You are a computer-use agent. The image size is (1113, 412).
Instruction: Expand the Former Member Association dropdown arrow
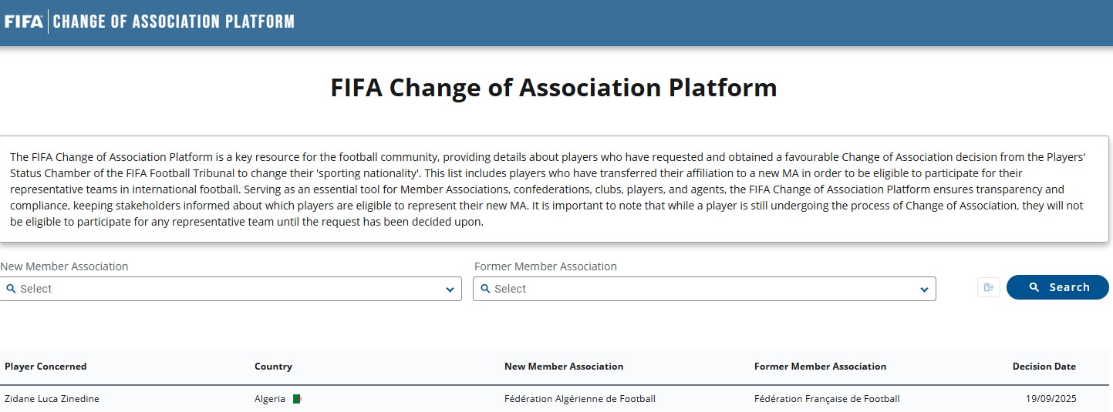(x=924, y=290)
